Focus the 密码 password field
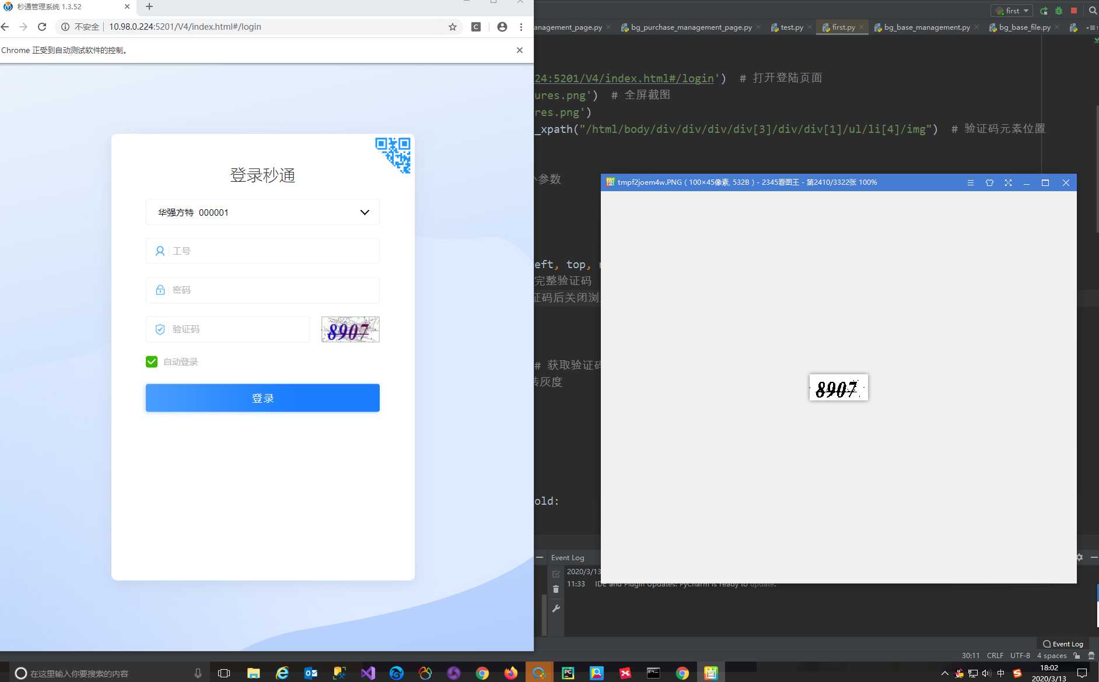Screen dimensions: 1099x682 point(262,290)
